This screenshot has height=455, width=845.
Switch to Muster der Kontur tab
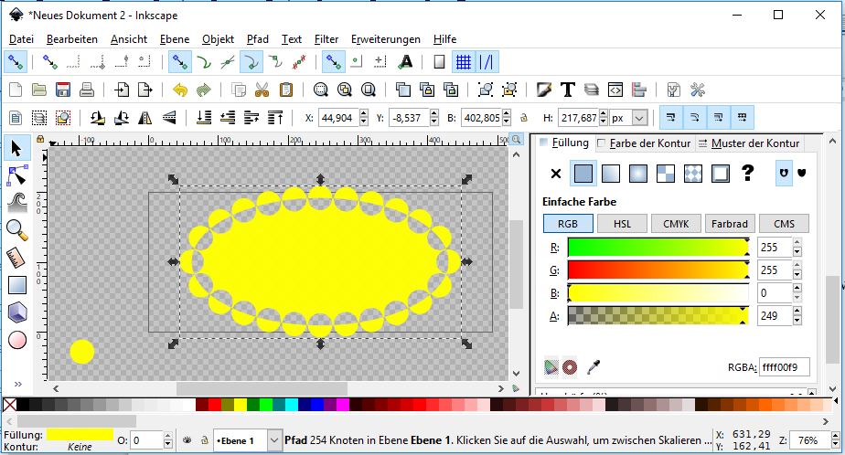pos(749,143)
